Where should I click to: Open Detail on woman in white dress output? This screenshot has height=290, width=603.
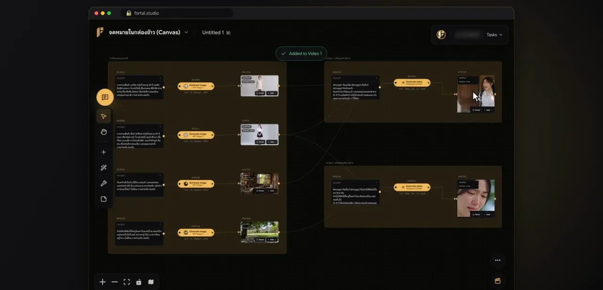(260, 93)
